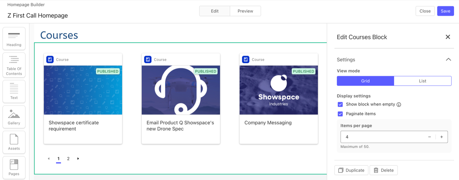Click PUBLISHED badge on Email Product Q card
The height and width of the screenshot is (180, 459).
pos(206,71)
